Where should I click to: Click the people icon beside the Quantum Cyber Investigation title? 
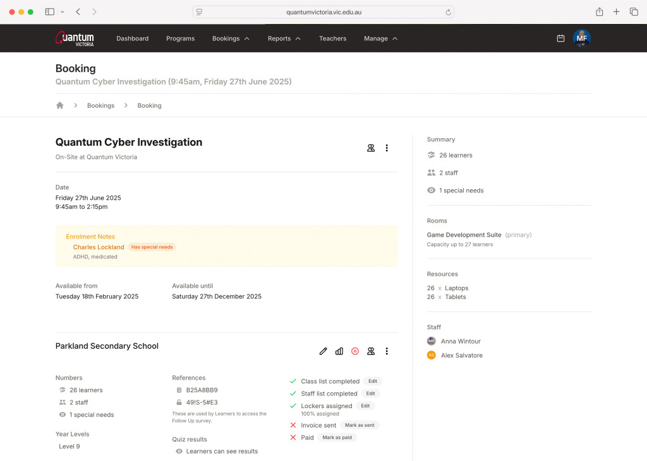click(x=371, y=148)
